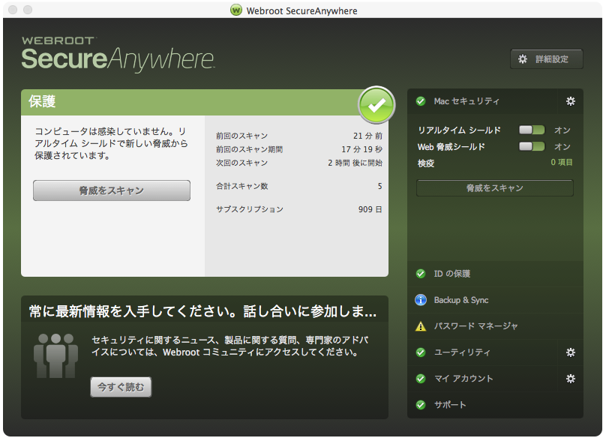Image resolution: width=603 pixels, height=438 pixels.
Task: Click the 前回のスキャン期間 label
Action: [250, 149]
